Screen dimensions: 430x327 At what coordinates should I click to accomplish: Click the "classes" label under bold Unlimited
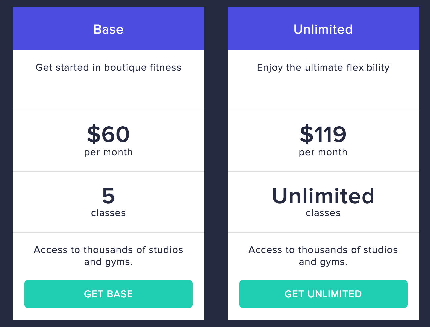[x=323, y=213]
